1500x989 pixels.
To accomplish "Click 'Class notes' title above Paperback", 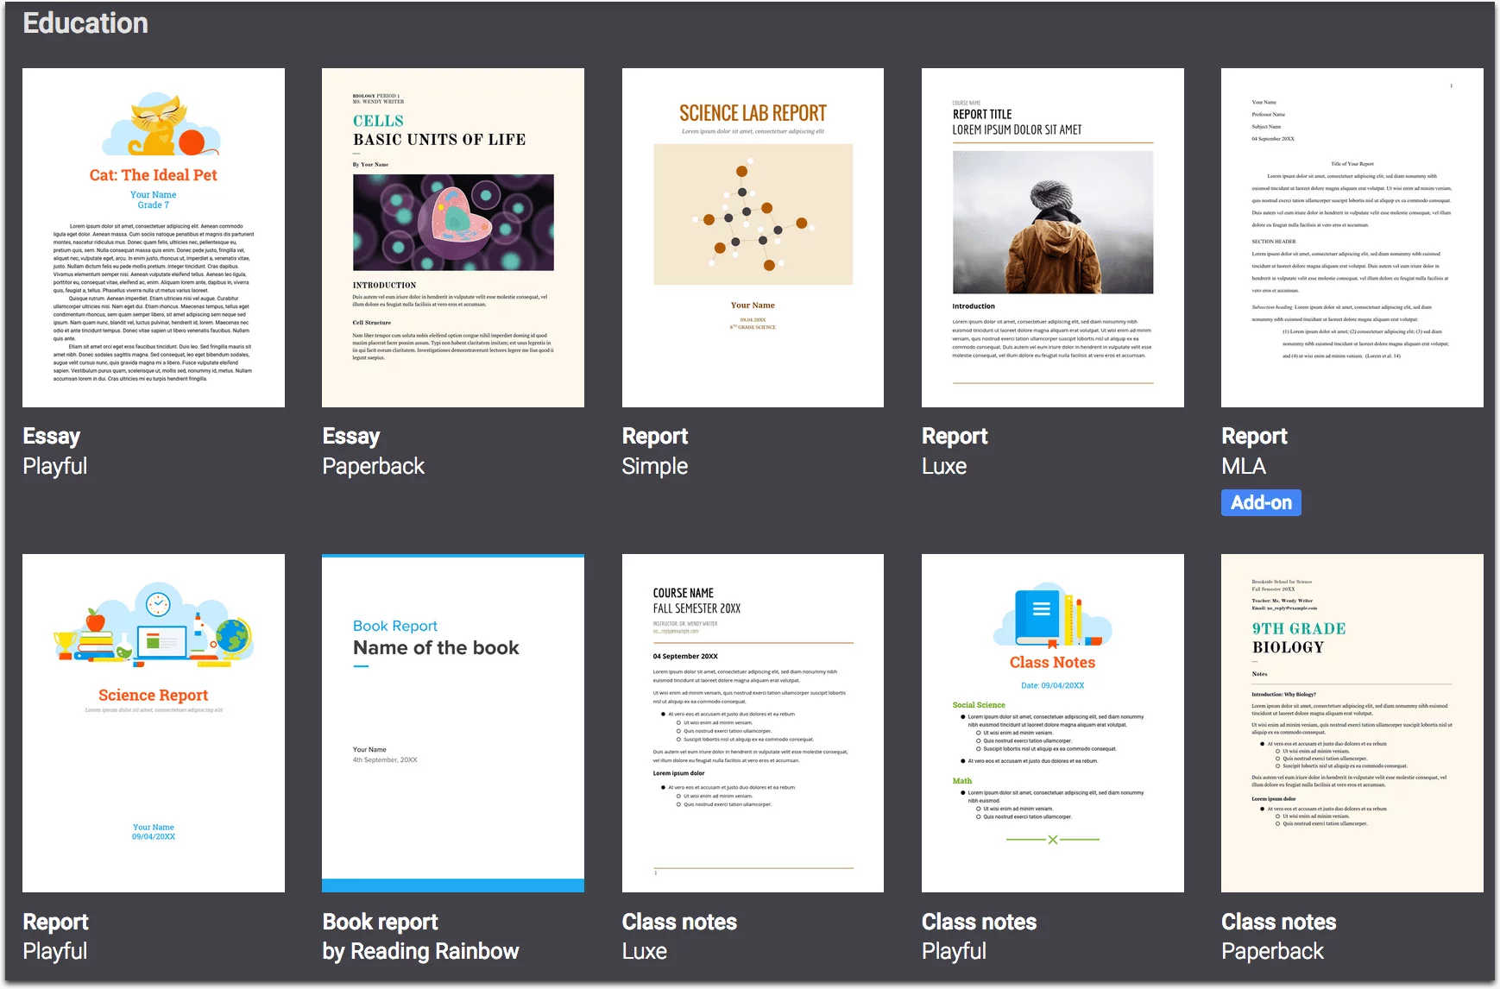I will [1279, 922].
